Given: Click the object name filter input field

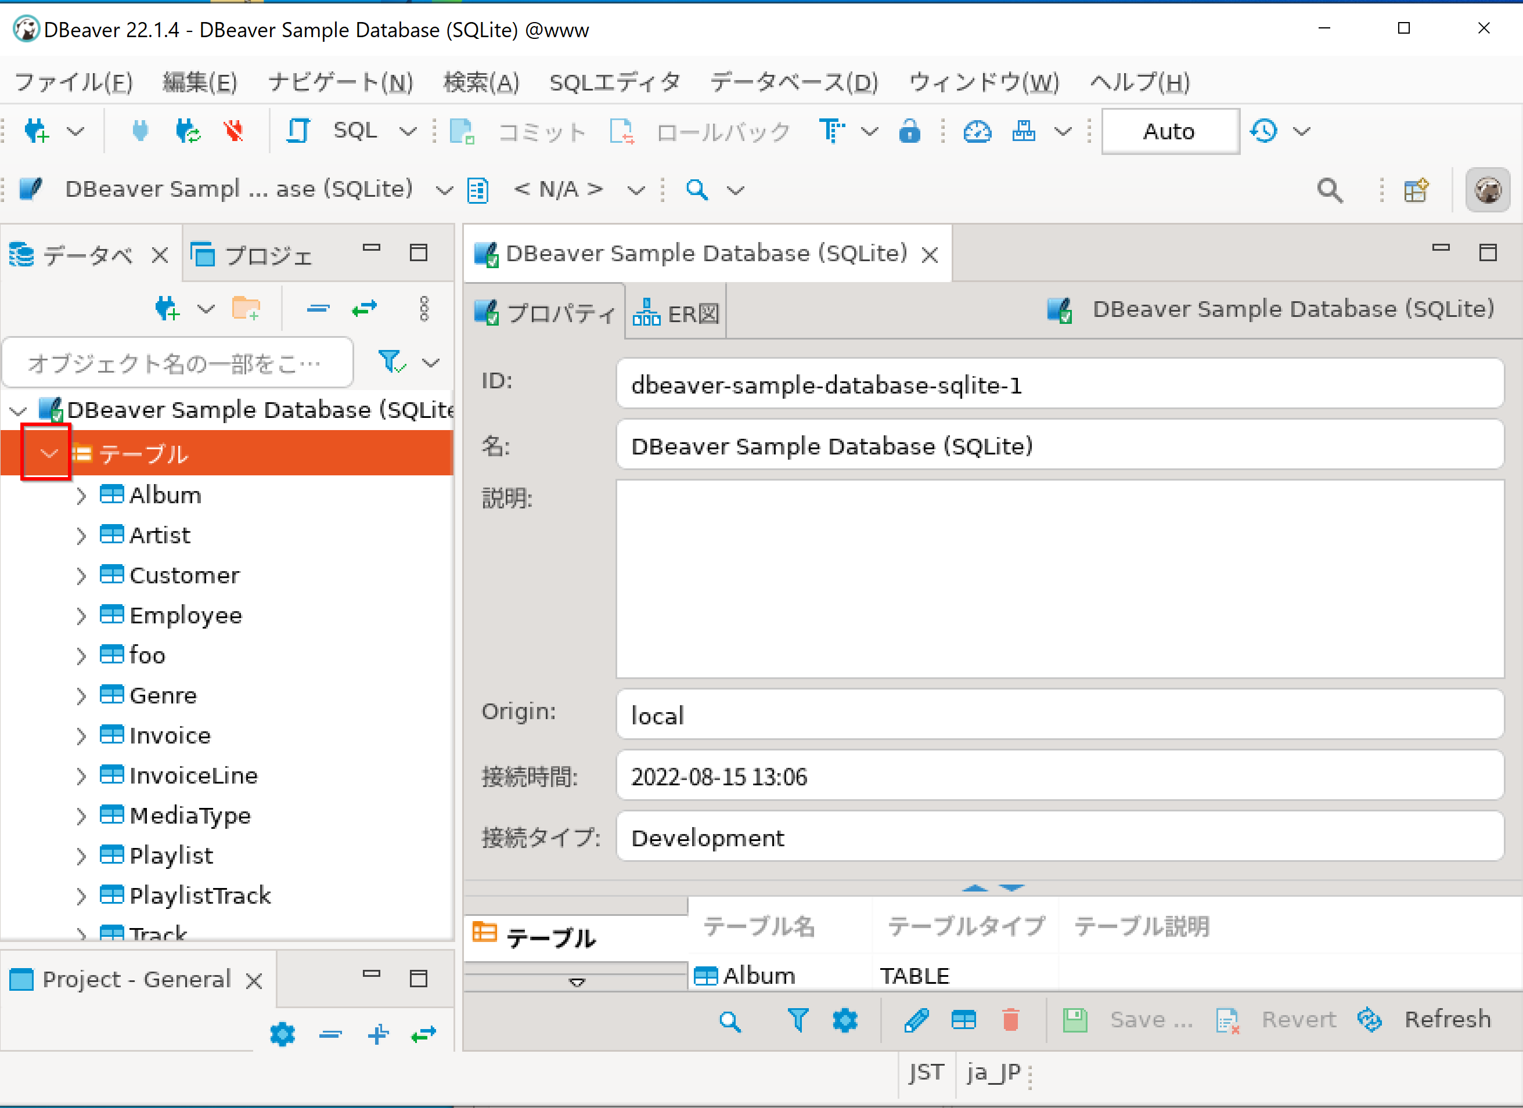Looking at the screenshot, I should click(x=178, y=363).
